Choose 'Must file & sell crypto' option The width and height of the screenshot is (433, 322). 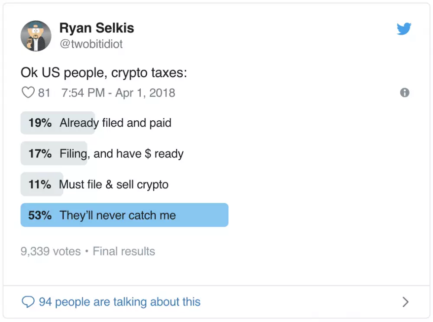pyautogui.click(x=114, y=184)
